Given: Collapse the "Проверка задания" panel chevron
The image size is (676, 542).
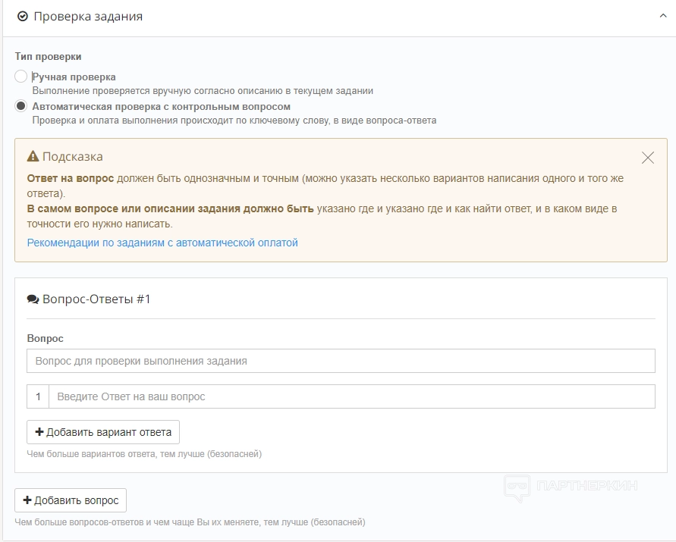Looking at the screenshot, I should point(663,16).
